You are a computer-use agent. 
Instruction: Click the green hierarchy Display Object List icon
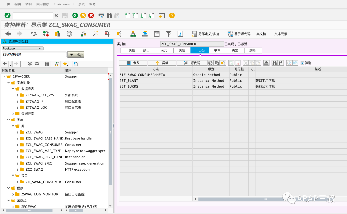pyautogui.click(x=133, y=34)
